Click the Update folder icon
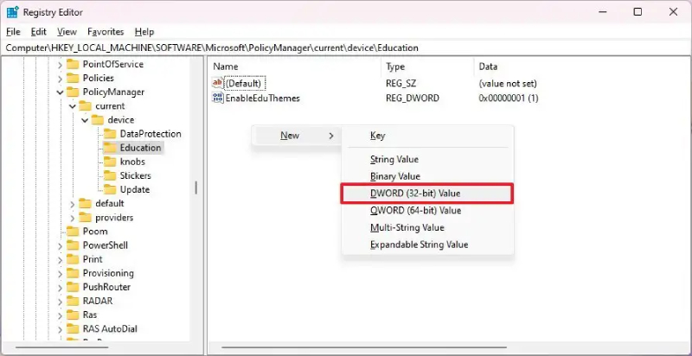 [x=110, y=189]
